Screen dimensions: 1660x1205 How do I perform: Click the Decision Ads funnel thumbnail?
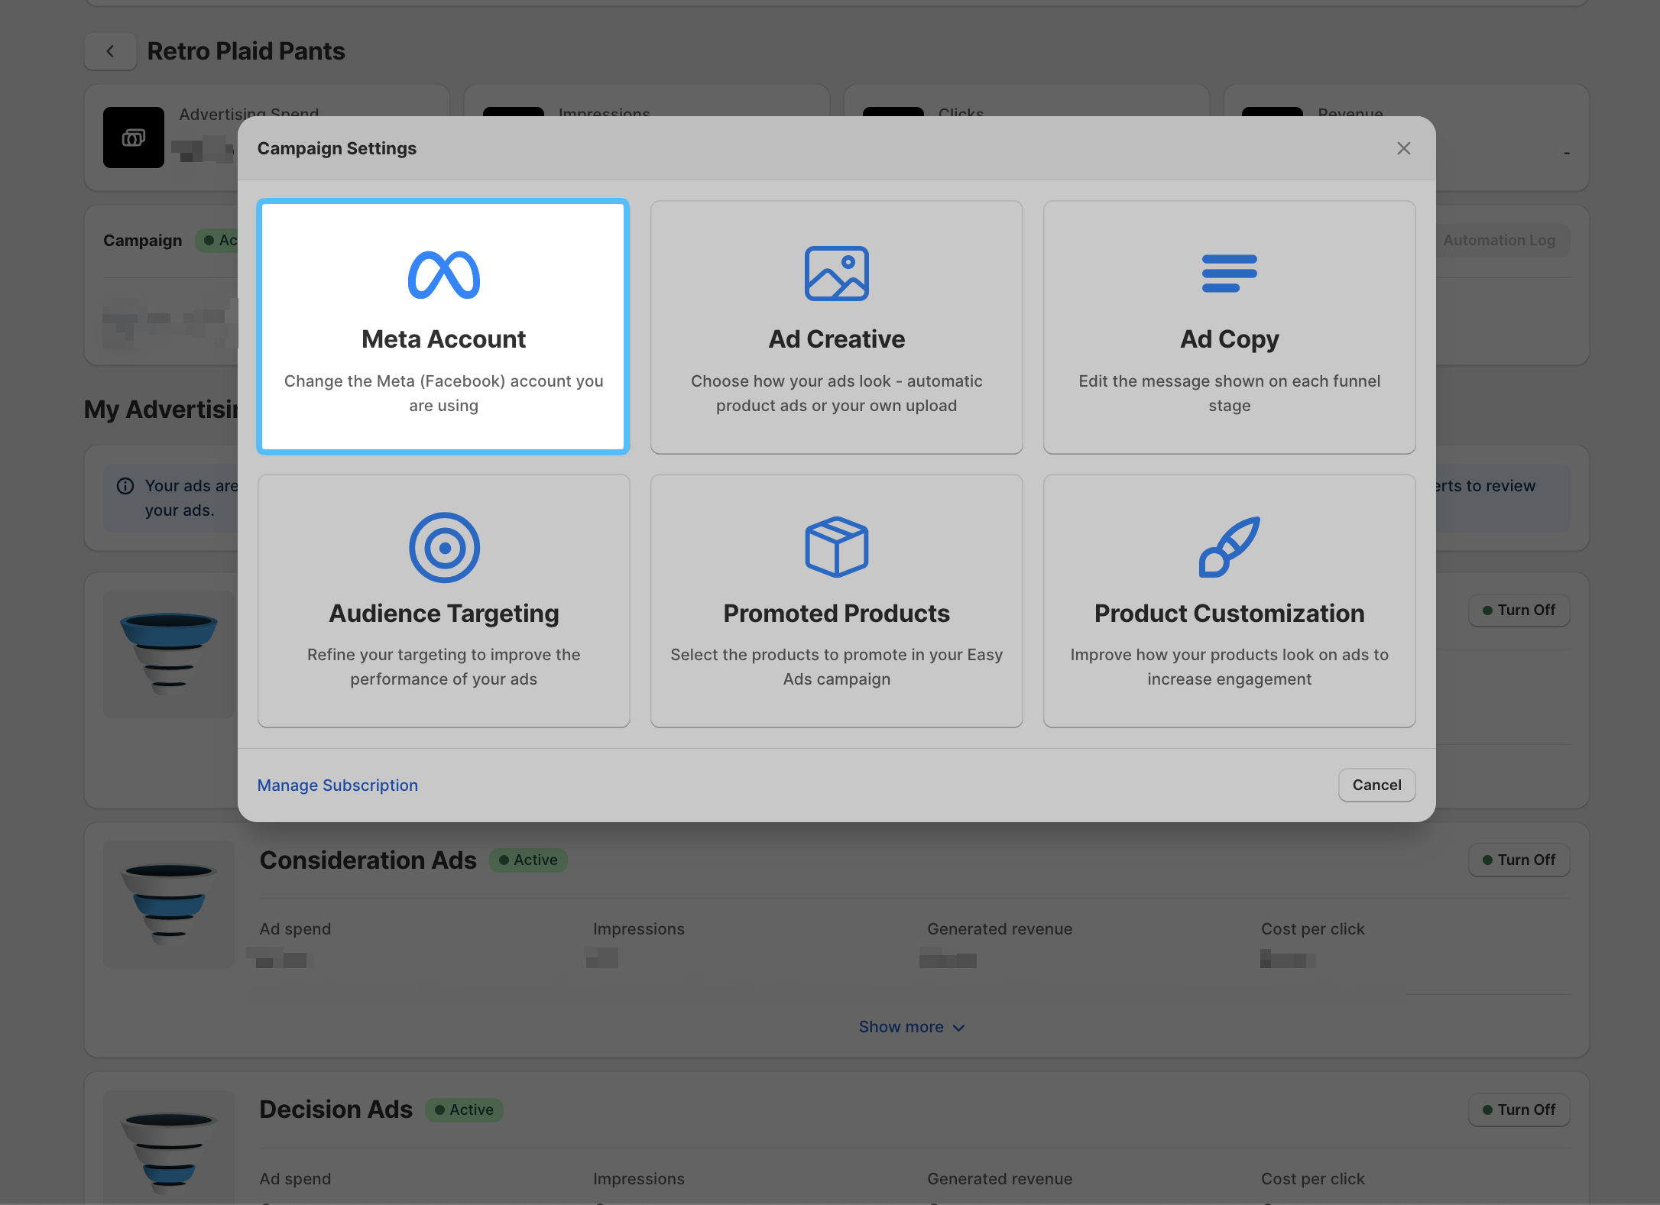coord(169,1148)
